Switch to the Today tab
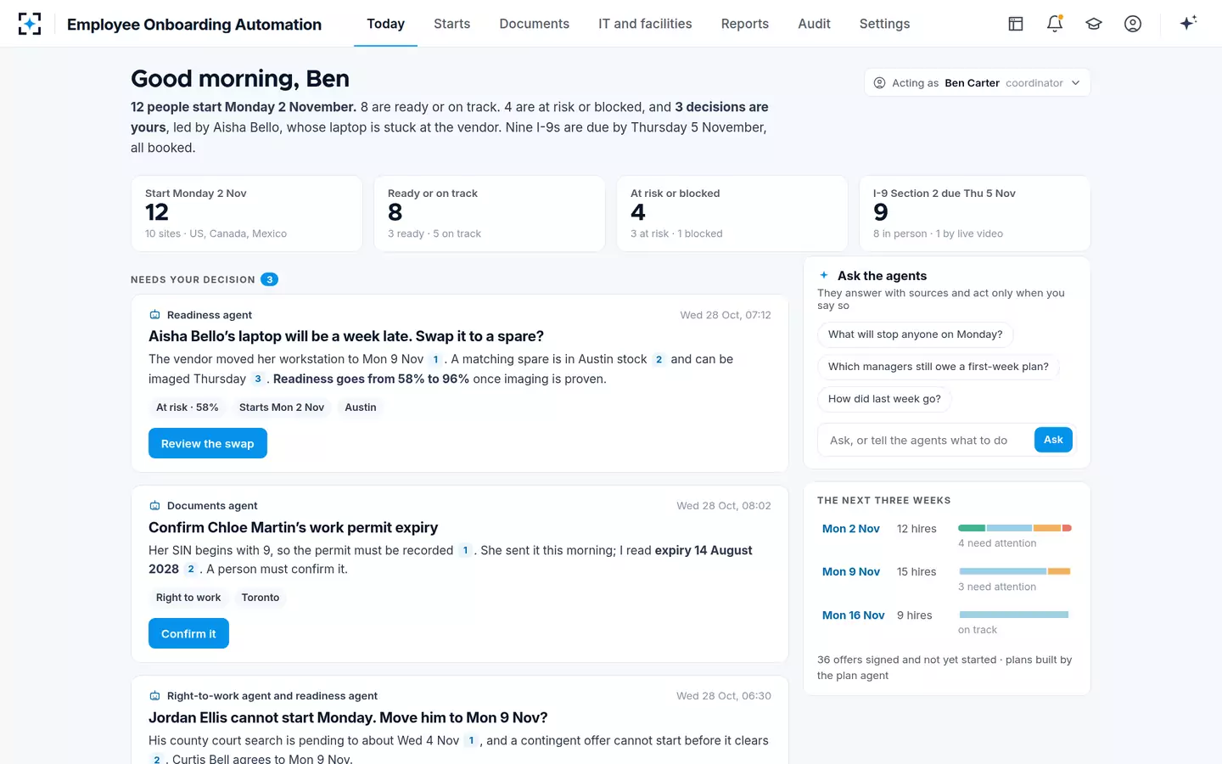This screenshot has width=1222, height=764. pyautogui.click(x=385, y=24)
